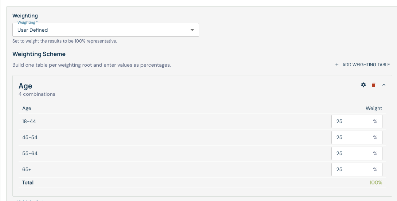Screen dimensions: 397x201
Task: Open the Age table settings gear
Action: point(363,85)
